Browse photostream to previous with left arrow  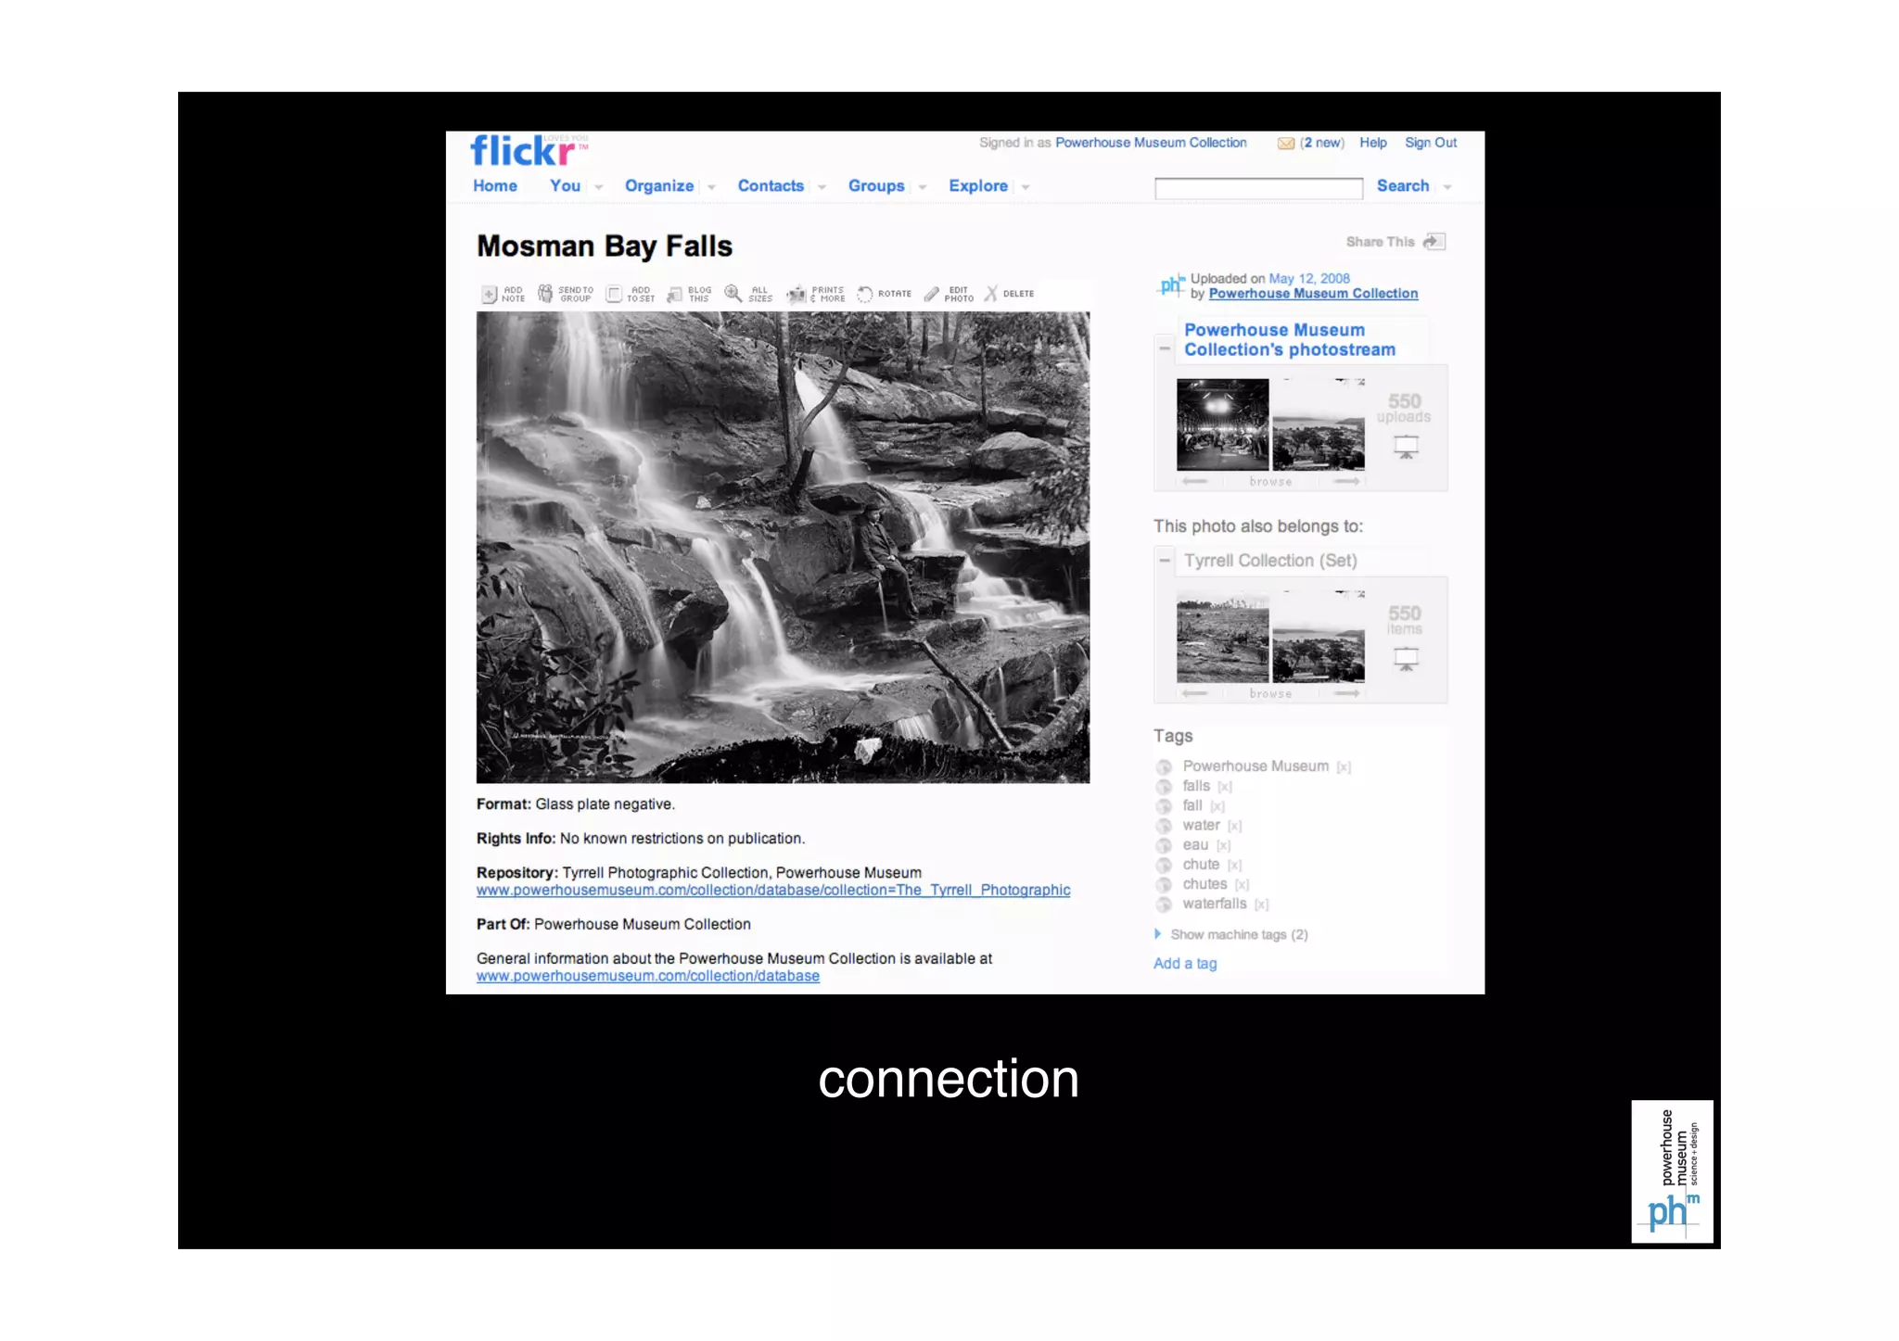[x=1195, y=482]
